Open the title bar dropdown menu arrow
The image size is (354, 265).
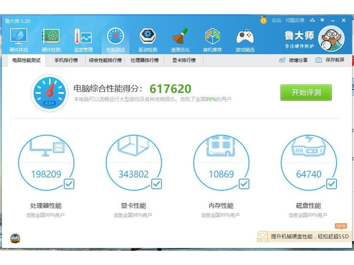(323, 20)
